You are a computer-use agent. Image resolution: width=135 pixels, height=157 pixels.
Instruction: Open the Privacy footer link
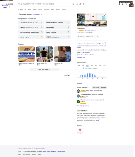pos(34,154)
